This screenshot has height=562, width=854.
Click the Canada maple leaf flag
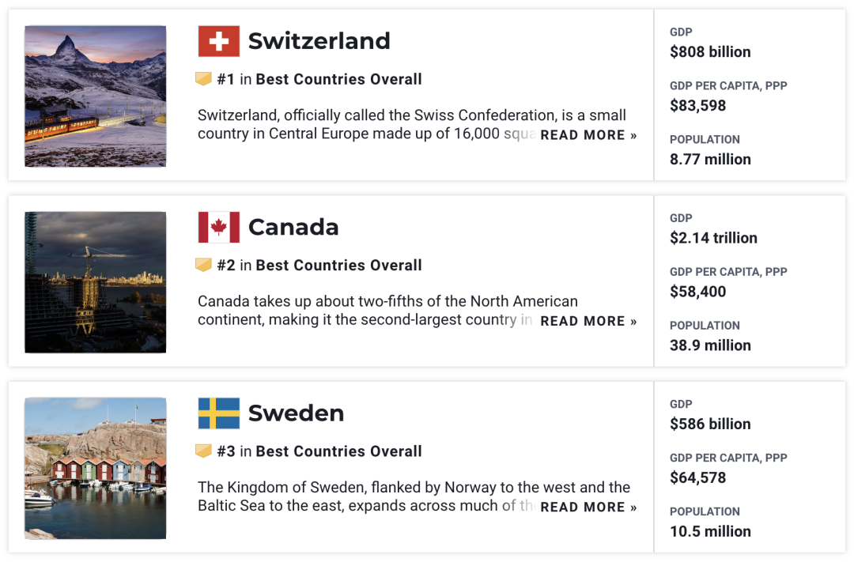coord(218,228)
